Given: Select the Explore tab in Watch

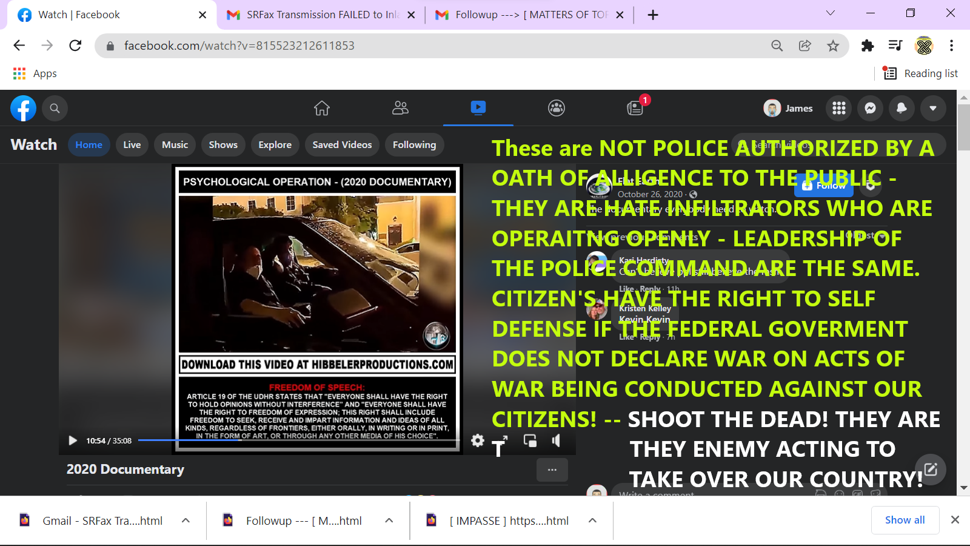Looking at the screenshot, I should point(275,145).
